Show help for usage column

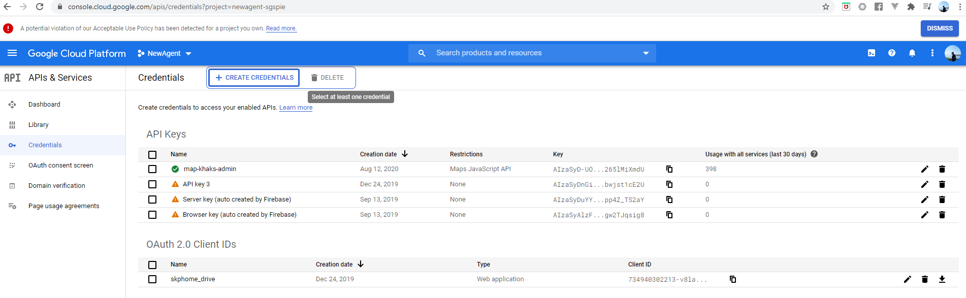tap(814, 154)
